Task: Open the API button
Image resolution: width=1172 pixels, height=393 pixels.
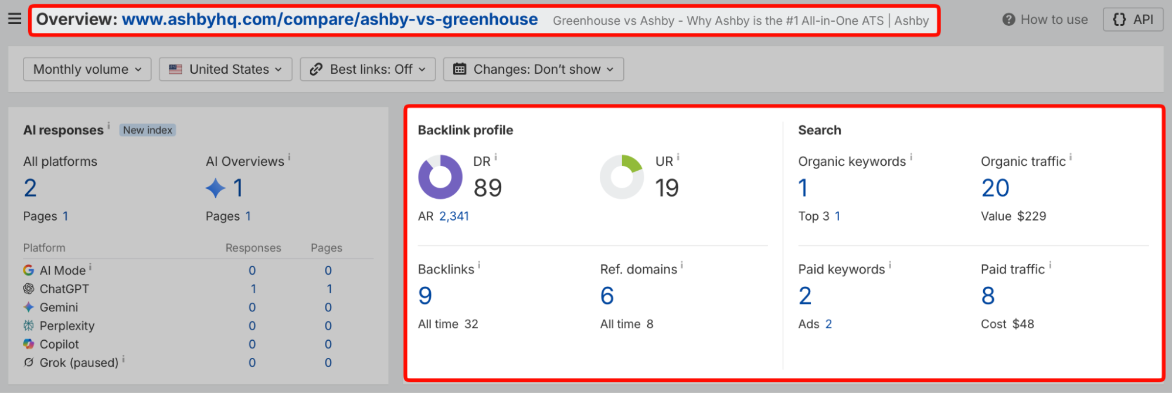Action: click(x=1133, y=19)
